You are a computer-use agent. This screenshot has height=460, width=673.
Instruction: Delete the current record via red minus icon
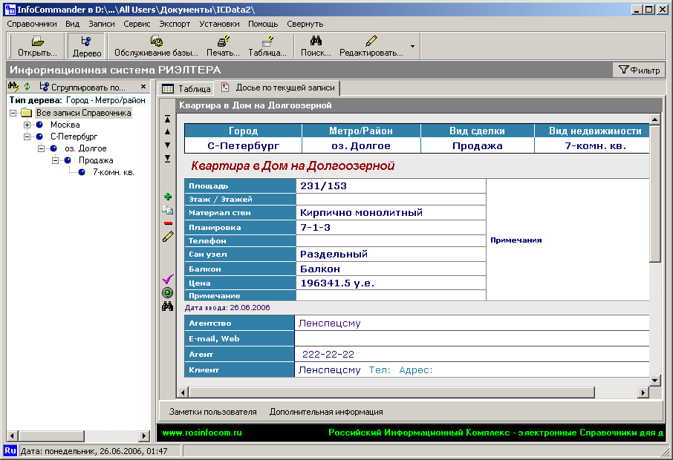[x=168, y=224]
